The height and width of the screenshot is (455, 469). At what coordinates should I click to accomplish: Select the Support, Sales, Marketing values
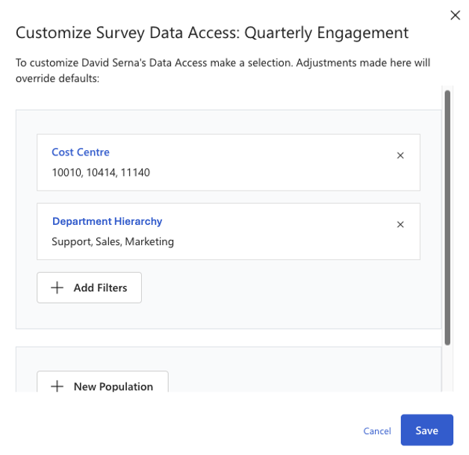coord(113,242)
